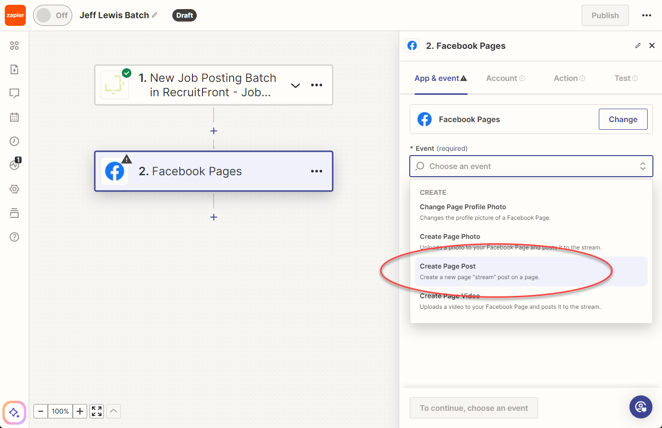Add a step after Facebook Pages
662x428 pixels.
click(213, 217)
